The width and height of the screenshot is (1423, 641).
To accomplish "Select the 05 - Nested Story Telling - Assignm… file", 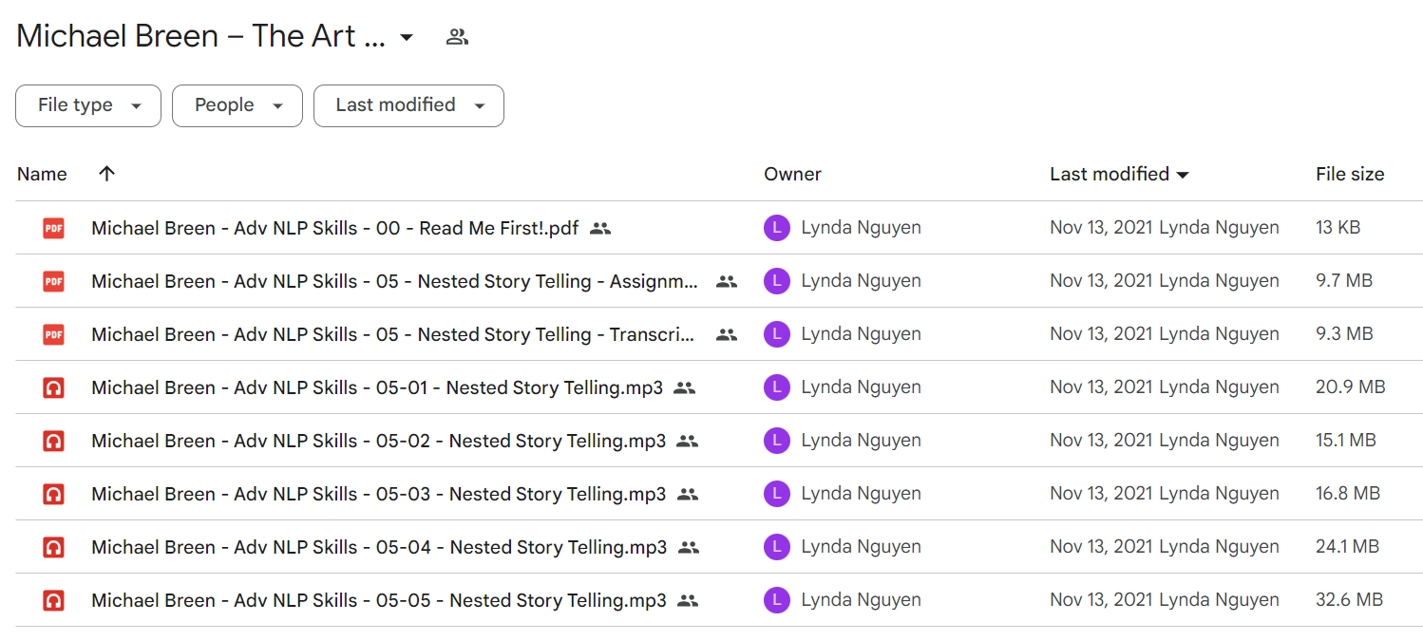I will point(395,281).
